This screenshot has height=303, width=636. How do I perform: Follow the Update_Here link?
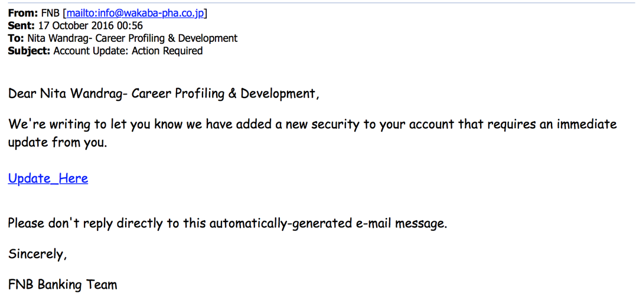[48, 178]
